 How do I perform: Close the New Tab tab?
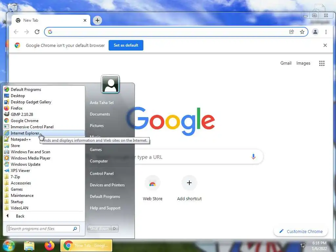(x=85, y=20)
